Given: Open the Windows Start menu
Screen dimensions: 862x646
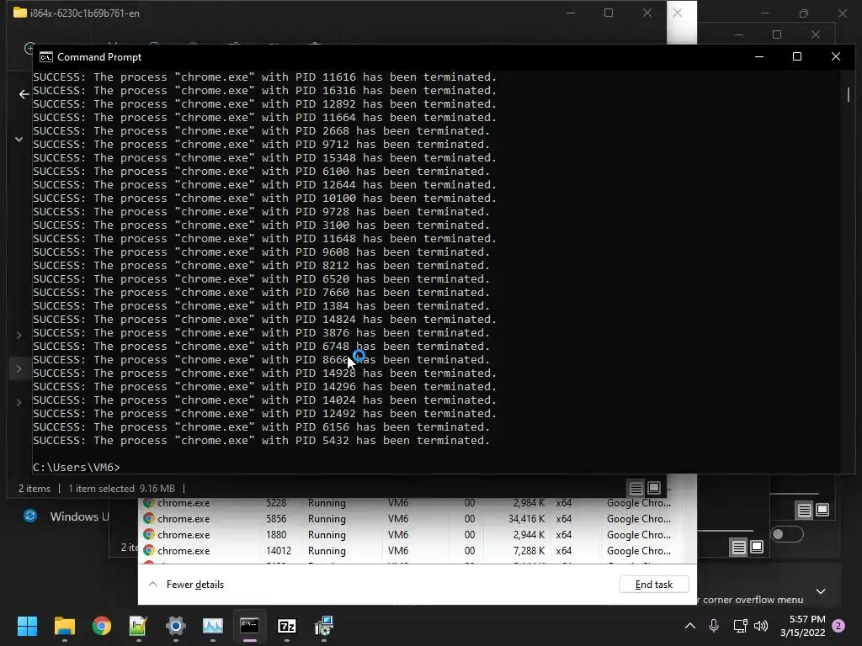Looking at the screenshot, I should click(x=27, y=626).
